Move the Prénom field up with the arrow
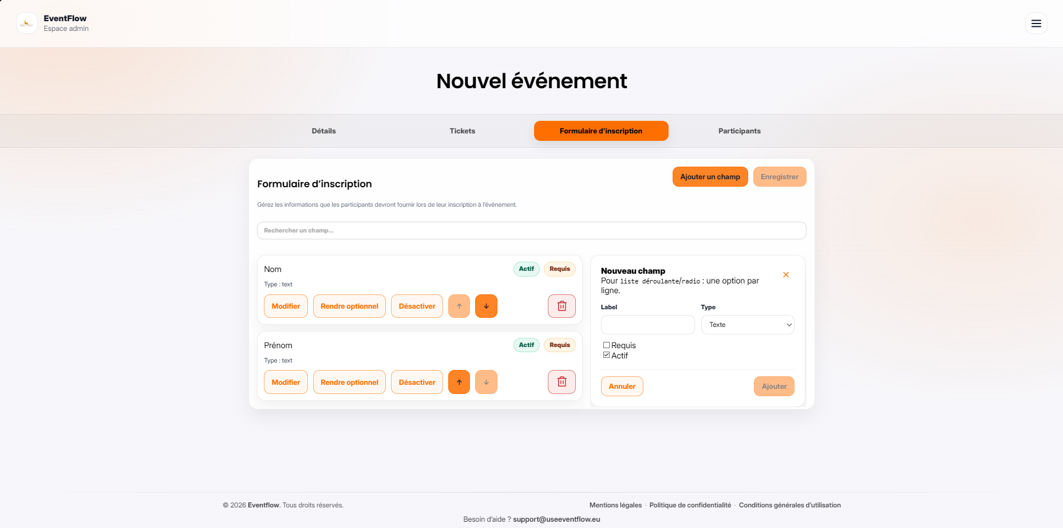Image resolution: width=1063 pixels, height=528 pixels. coord(459,382)
